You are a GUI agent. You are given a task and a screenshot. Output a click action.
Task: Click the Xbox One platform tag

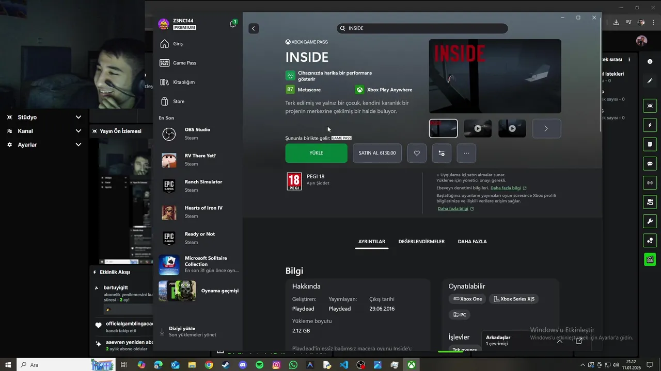pos(467,299)
